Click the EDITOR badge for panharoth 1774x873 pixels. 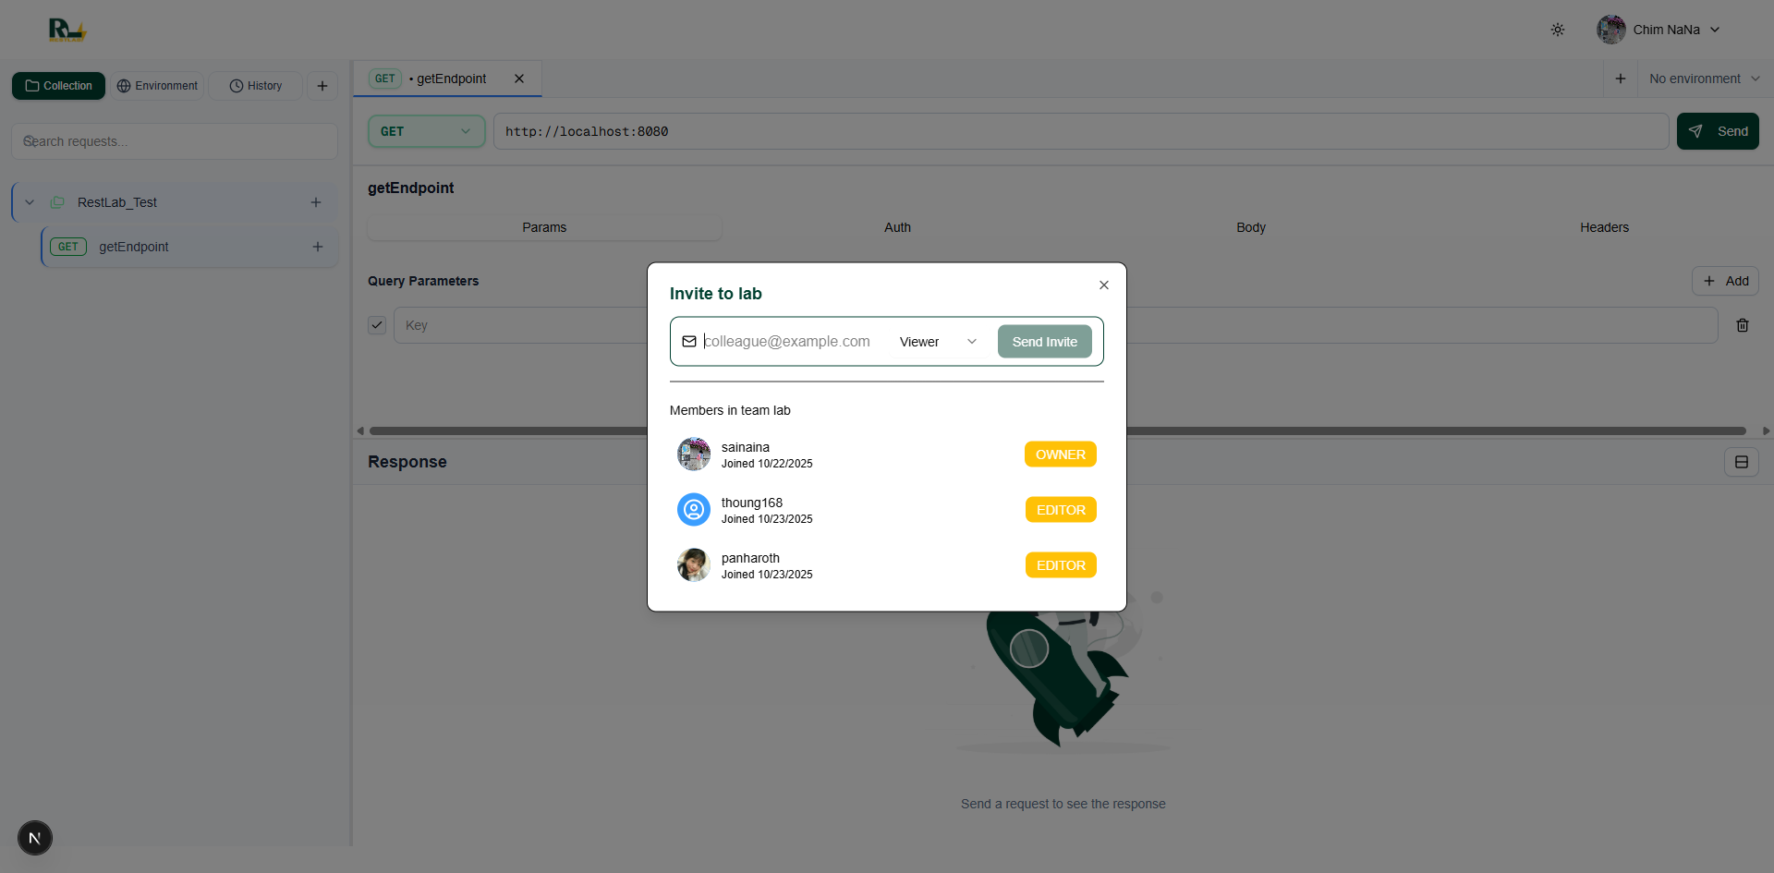[x=1061, y=565]
